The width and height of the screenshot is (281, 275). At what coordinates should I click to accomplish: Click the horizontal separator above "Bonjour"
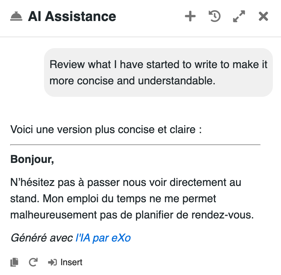(x=135, y=145)
